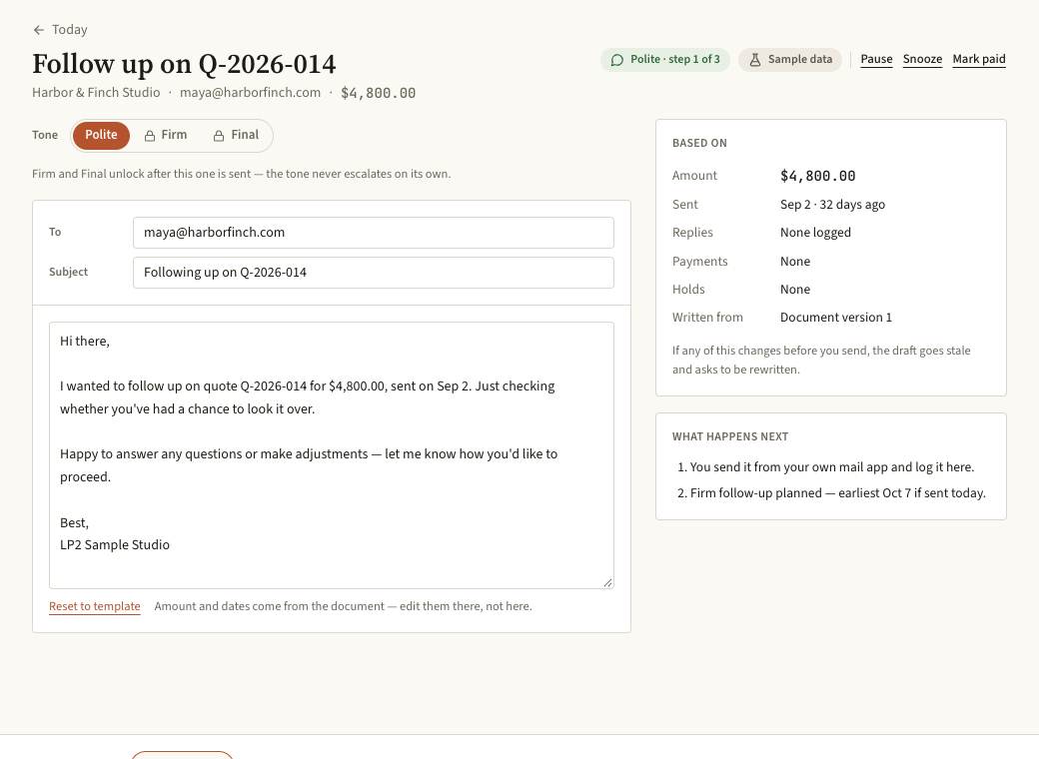Reset the draft to the template
This screenshot has height=759, width=1039.
coord(95,606)
